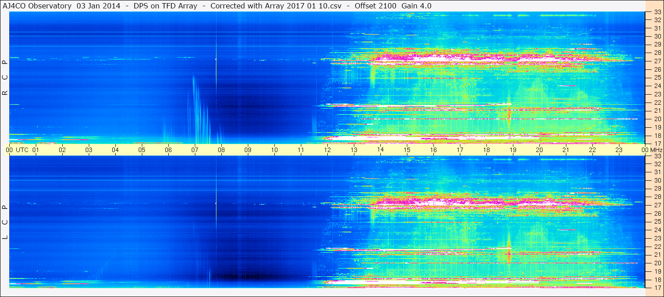Select hour 22 on the time axis

click(x=592, y=150)
